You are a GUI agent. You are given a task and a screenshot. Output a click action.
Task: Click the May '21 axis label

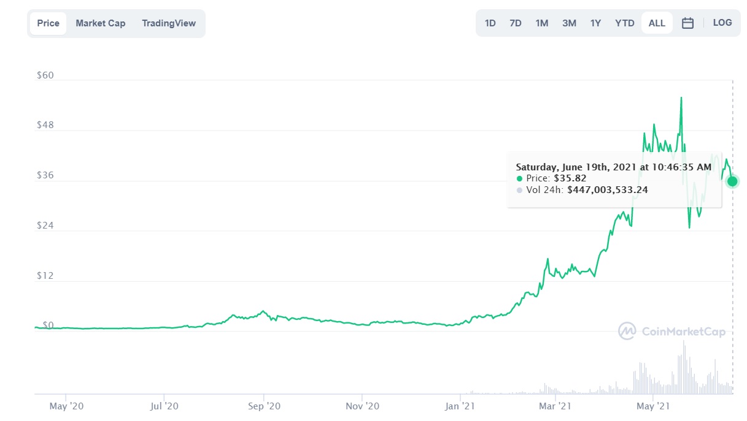tap(653, 406)
